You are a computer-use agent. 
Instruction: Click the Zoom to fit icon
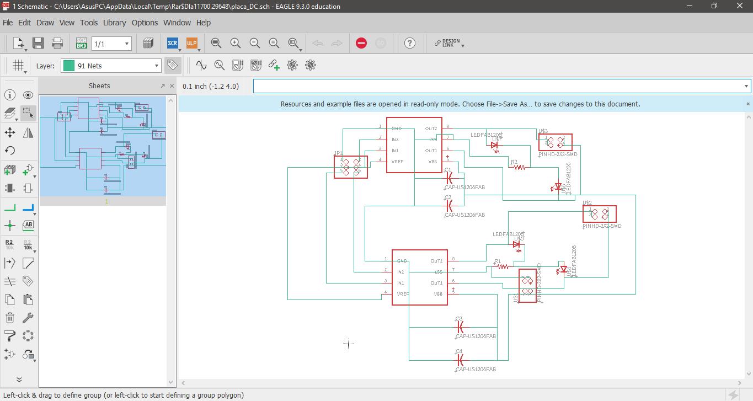click(x=216, y=43)
